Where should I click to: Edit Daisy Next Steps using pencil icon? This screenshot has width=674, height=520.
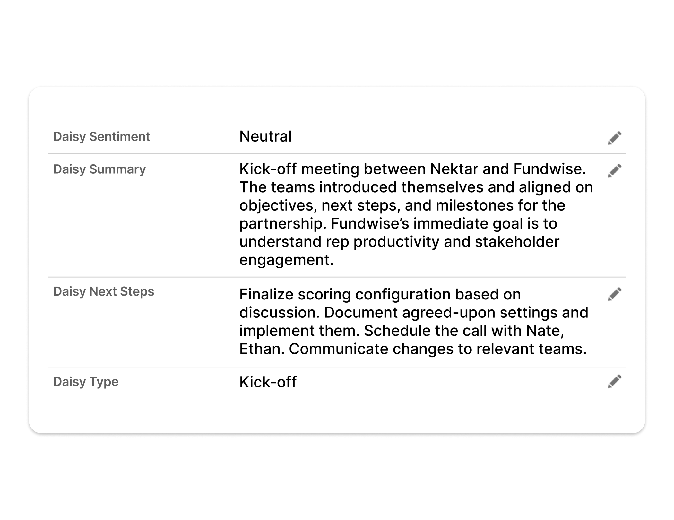point(614,294)
